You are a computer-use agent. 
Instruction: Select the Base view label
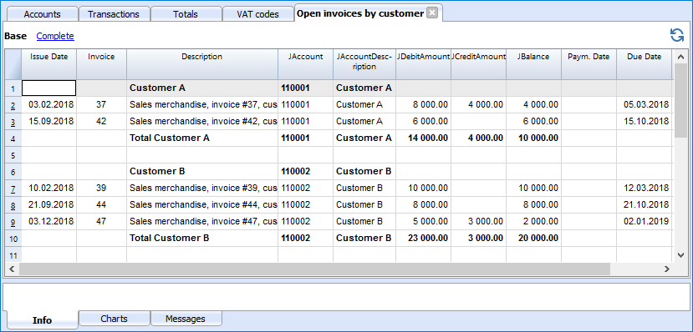click(x=16, y=36)
